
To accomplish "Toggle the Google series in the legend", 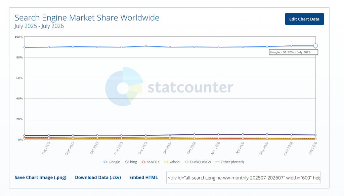I will click(x=112, y=162).
